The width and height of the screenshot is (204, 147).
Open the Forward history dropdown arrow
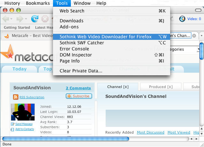(26, 19)
